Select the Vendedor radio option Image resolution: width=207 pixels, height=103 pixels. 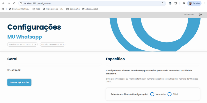(x=152, y=94)
